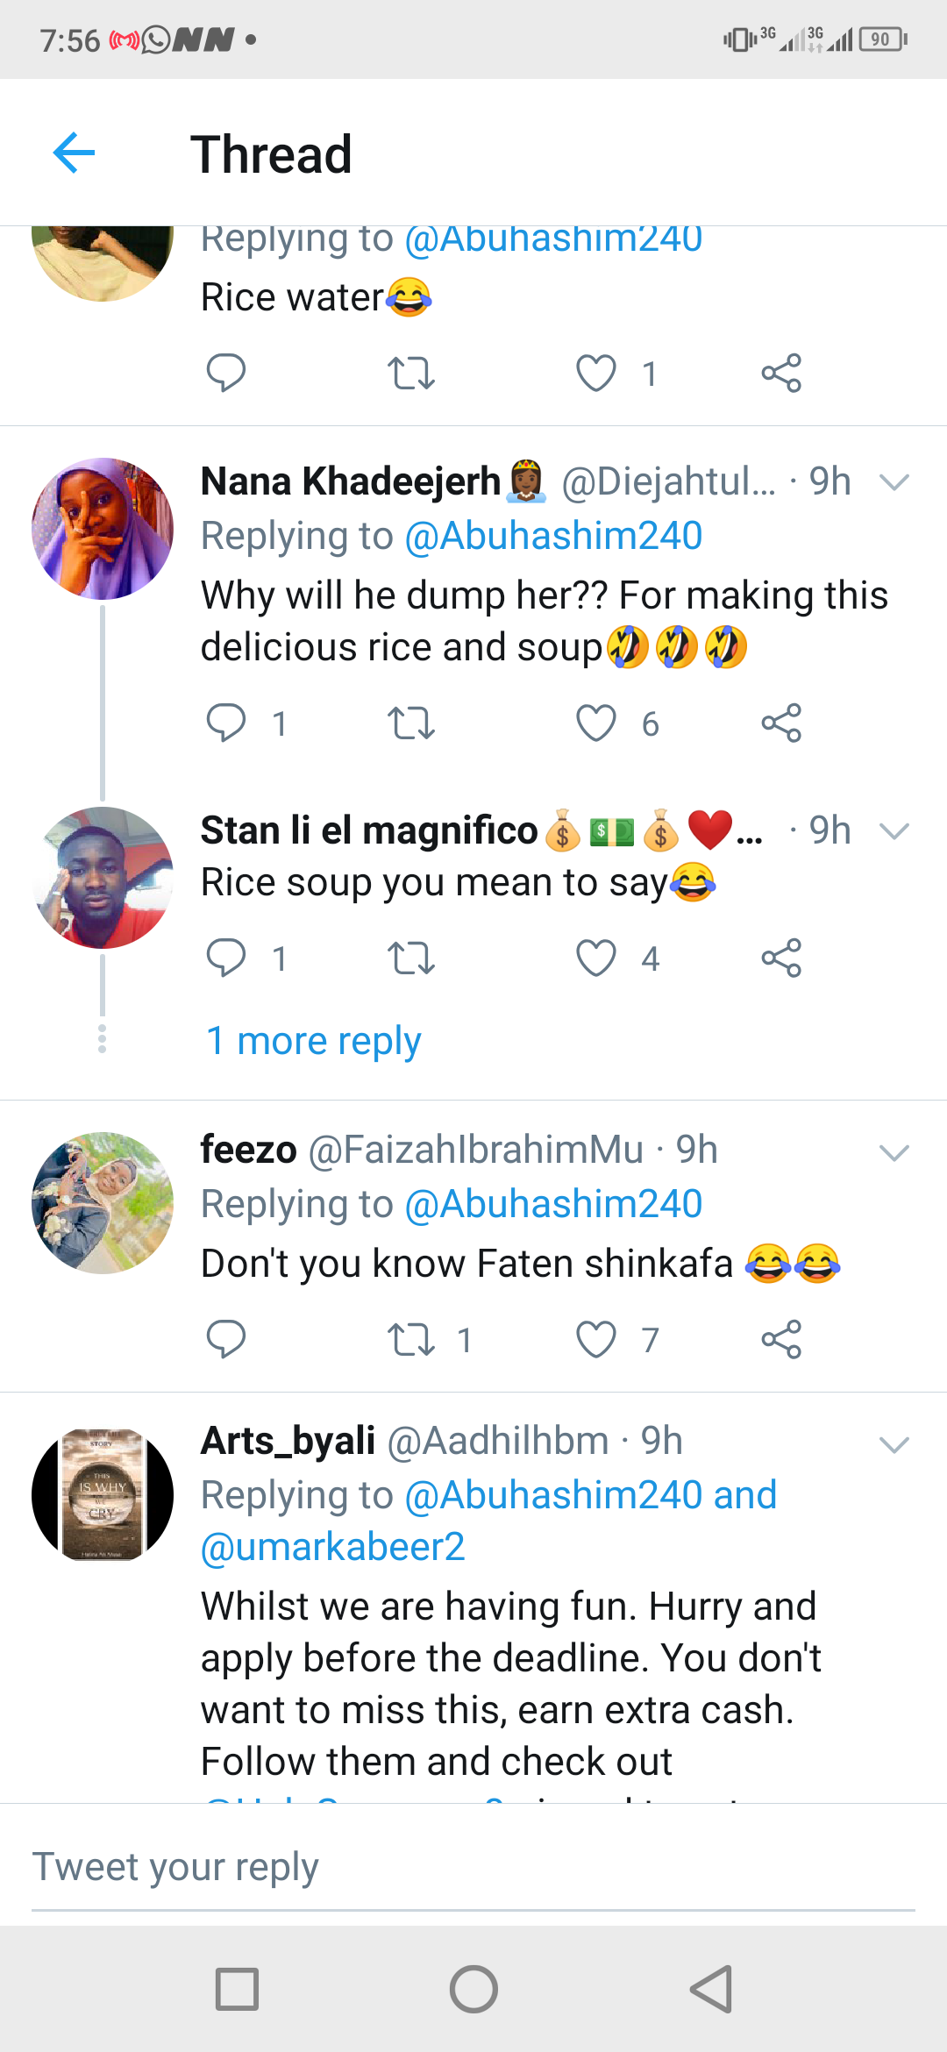Like feezo's Faten shinkafa tweet

[x=596, y=1339]
